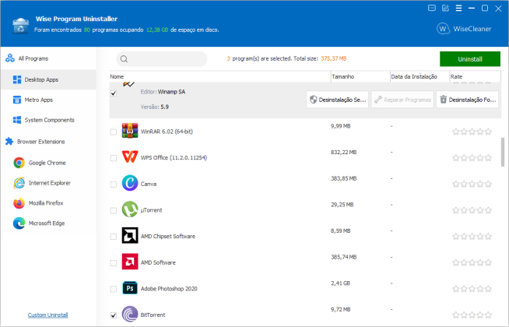Screen dimensions: 509x327
Task: Check the µTorrent checkbox
Action: (114, 211)
